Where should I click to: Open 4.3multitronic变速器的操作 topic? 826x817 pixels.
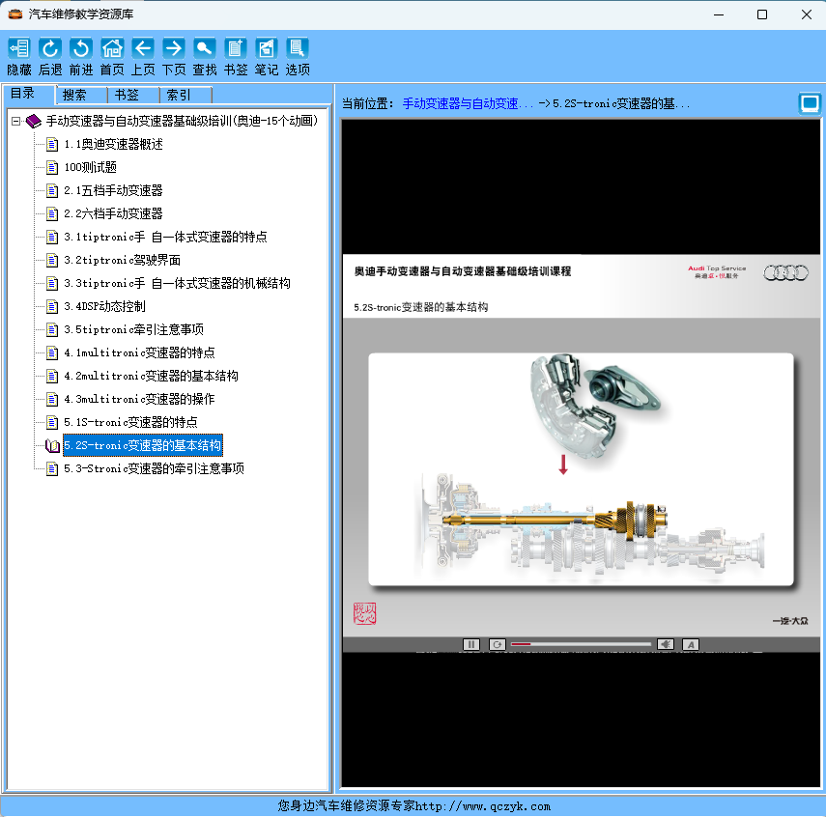[139, 399]
